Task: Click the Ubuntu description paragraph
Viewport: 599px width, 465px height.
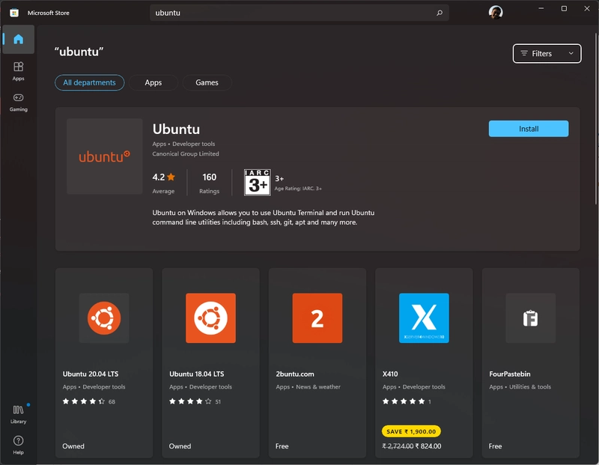Action: [x=264, y=217]
